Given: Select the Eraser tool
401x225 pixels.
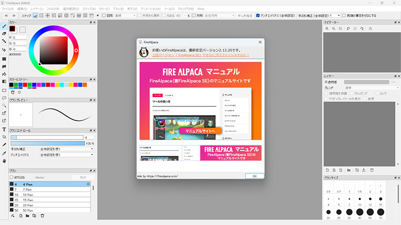Looking at the screenshot, I should pyautogui.click(x=4, y=33).
